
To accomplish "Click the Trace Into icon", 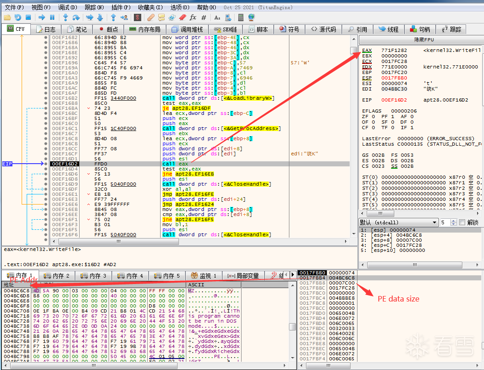I will (90, 17).
